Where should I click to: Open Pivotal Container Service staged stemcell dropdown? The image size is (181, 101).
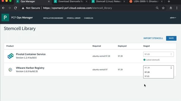(x=158, y=54)
